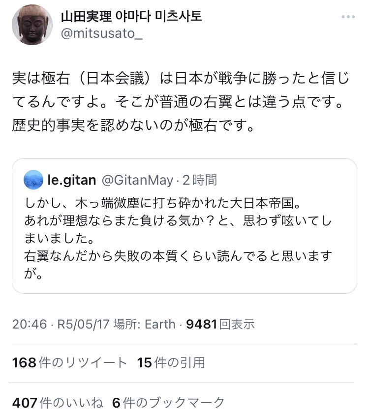Click the quoted line mentioning 失敗の本質
The height and width of the screenshot is (413, 369).
coord(178,255)
